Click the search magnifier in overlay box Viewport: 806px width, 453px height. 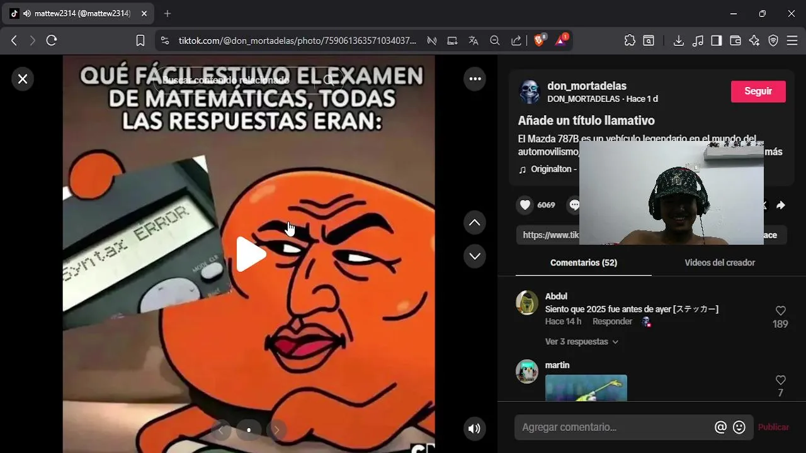point(328,81)
